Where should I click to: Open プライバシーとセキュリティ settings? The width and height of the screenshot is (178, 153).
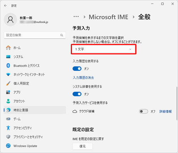pos(35,137)
